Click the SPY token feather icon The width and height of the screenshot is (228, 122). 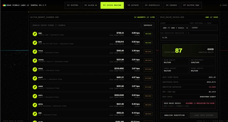point(35,43)
